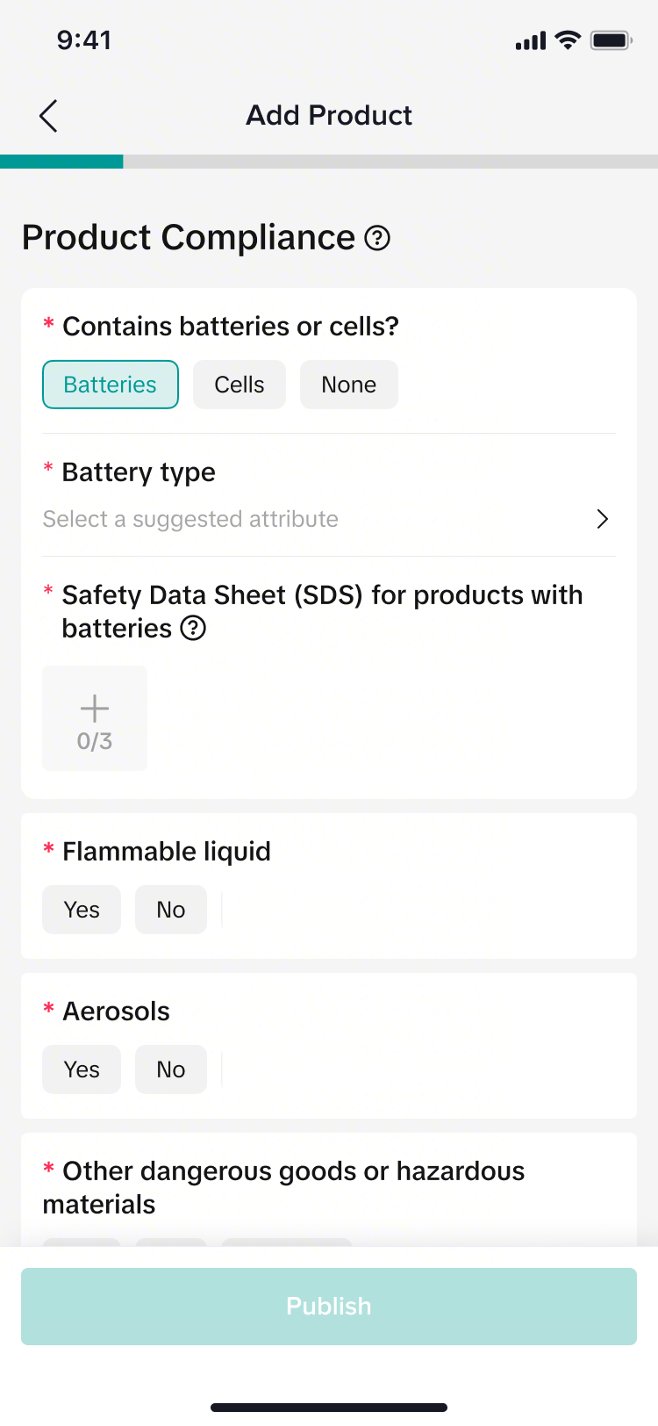This screenshot has width=658, height=1426.
Task: Tap the home indicator bar
Action: point(329,1408)
